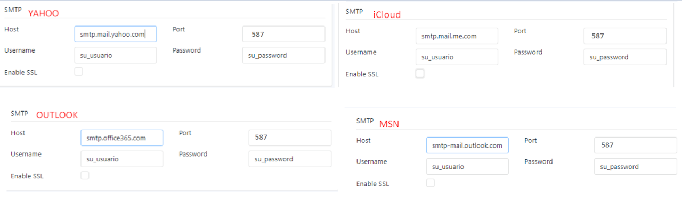Select Username field in iCloud panel
The width and height of the screenshot is (682, 197).
point(457,57)
